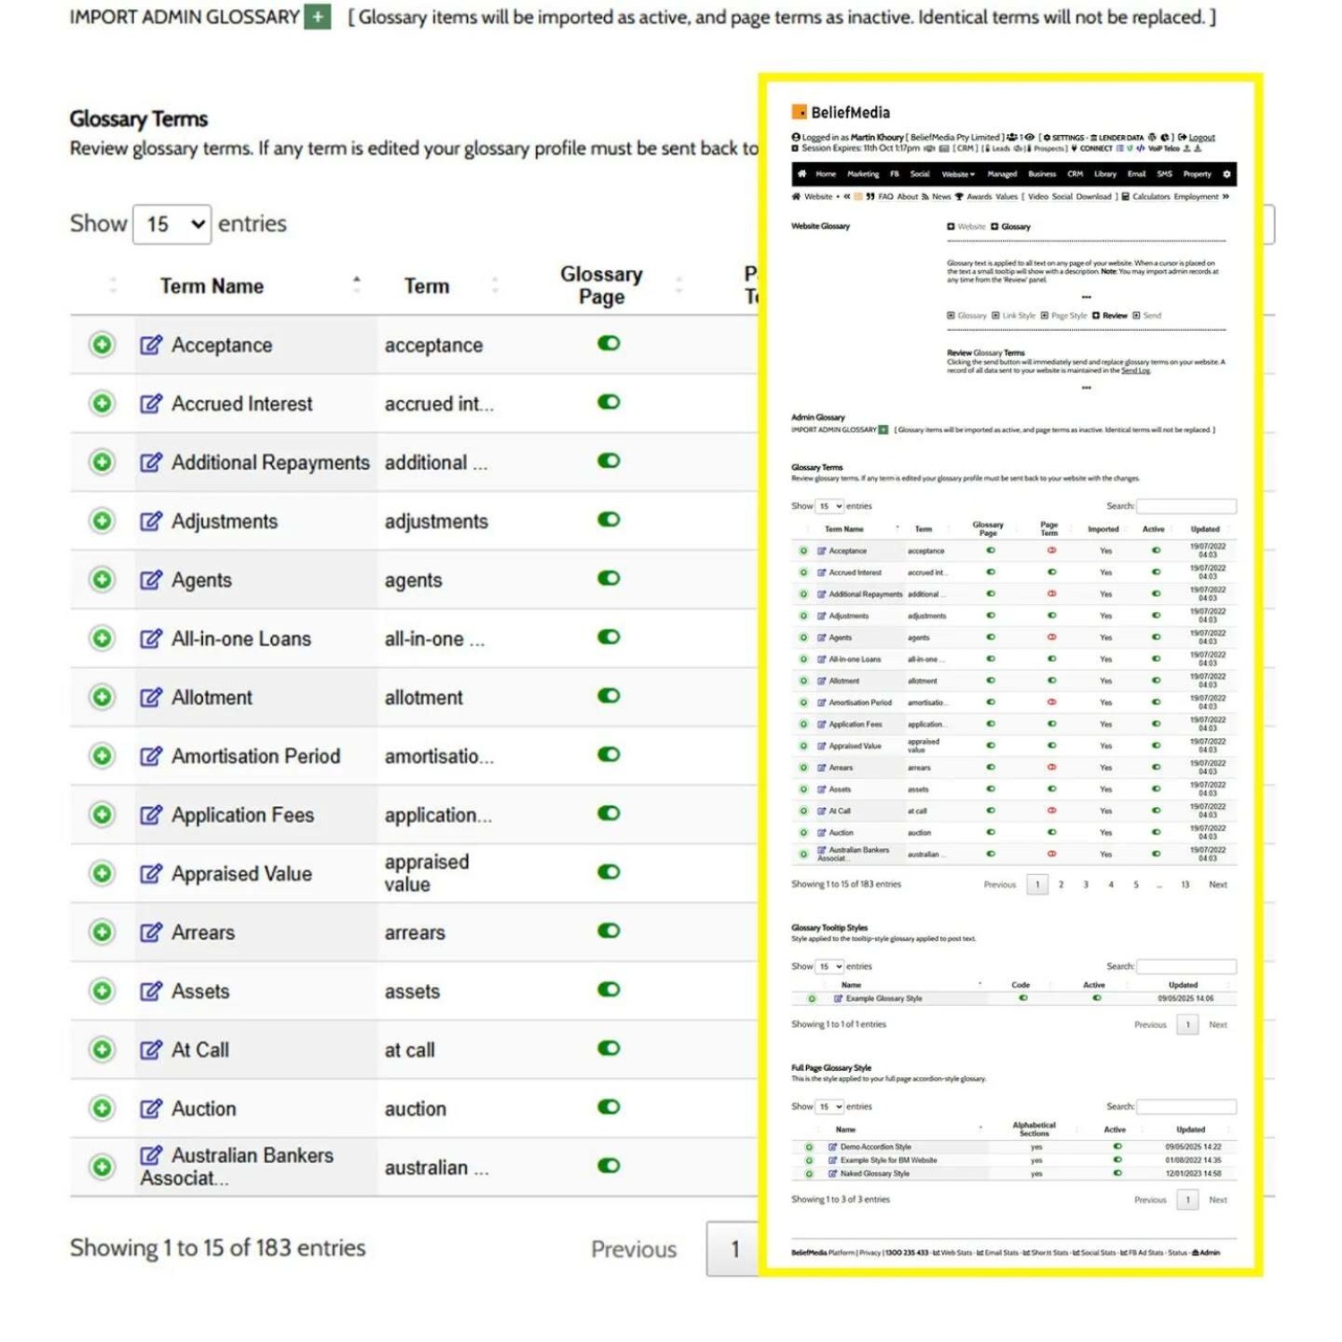
Task: Open the Show entries count dropdown
Action: point(172,224)
